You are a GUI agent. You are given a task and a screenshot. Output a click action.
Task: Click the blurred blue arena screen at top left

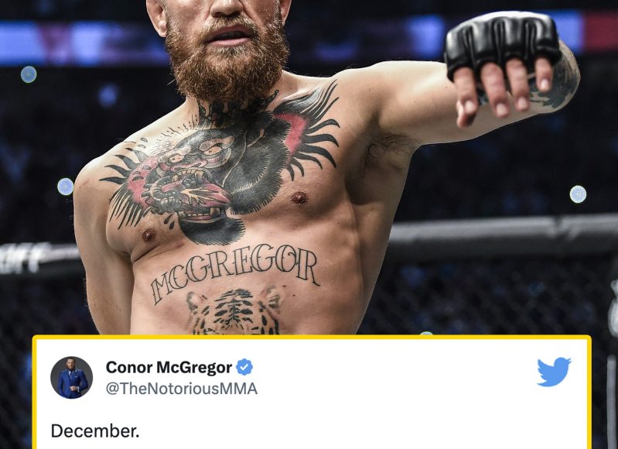(79, 43)
